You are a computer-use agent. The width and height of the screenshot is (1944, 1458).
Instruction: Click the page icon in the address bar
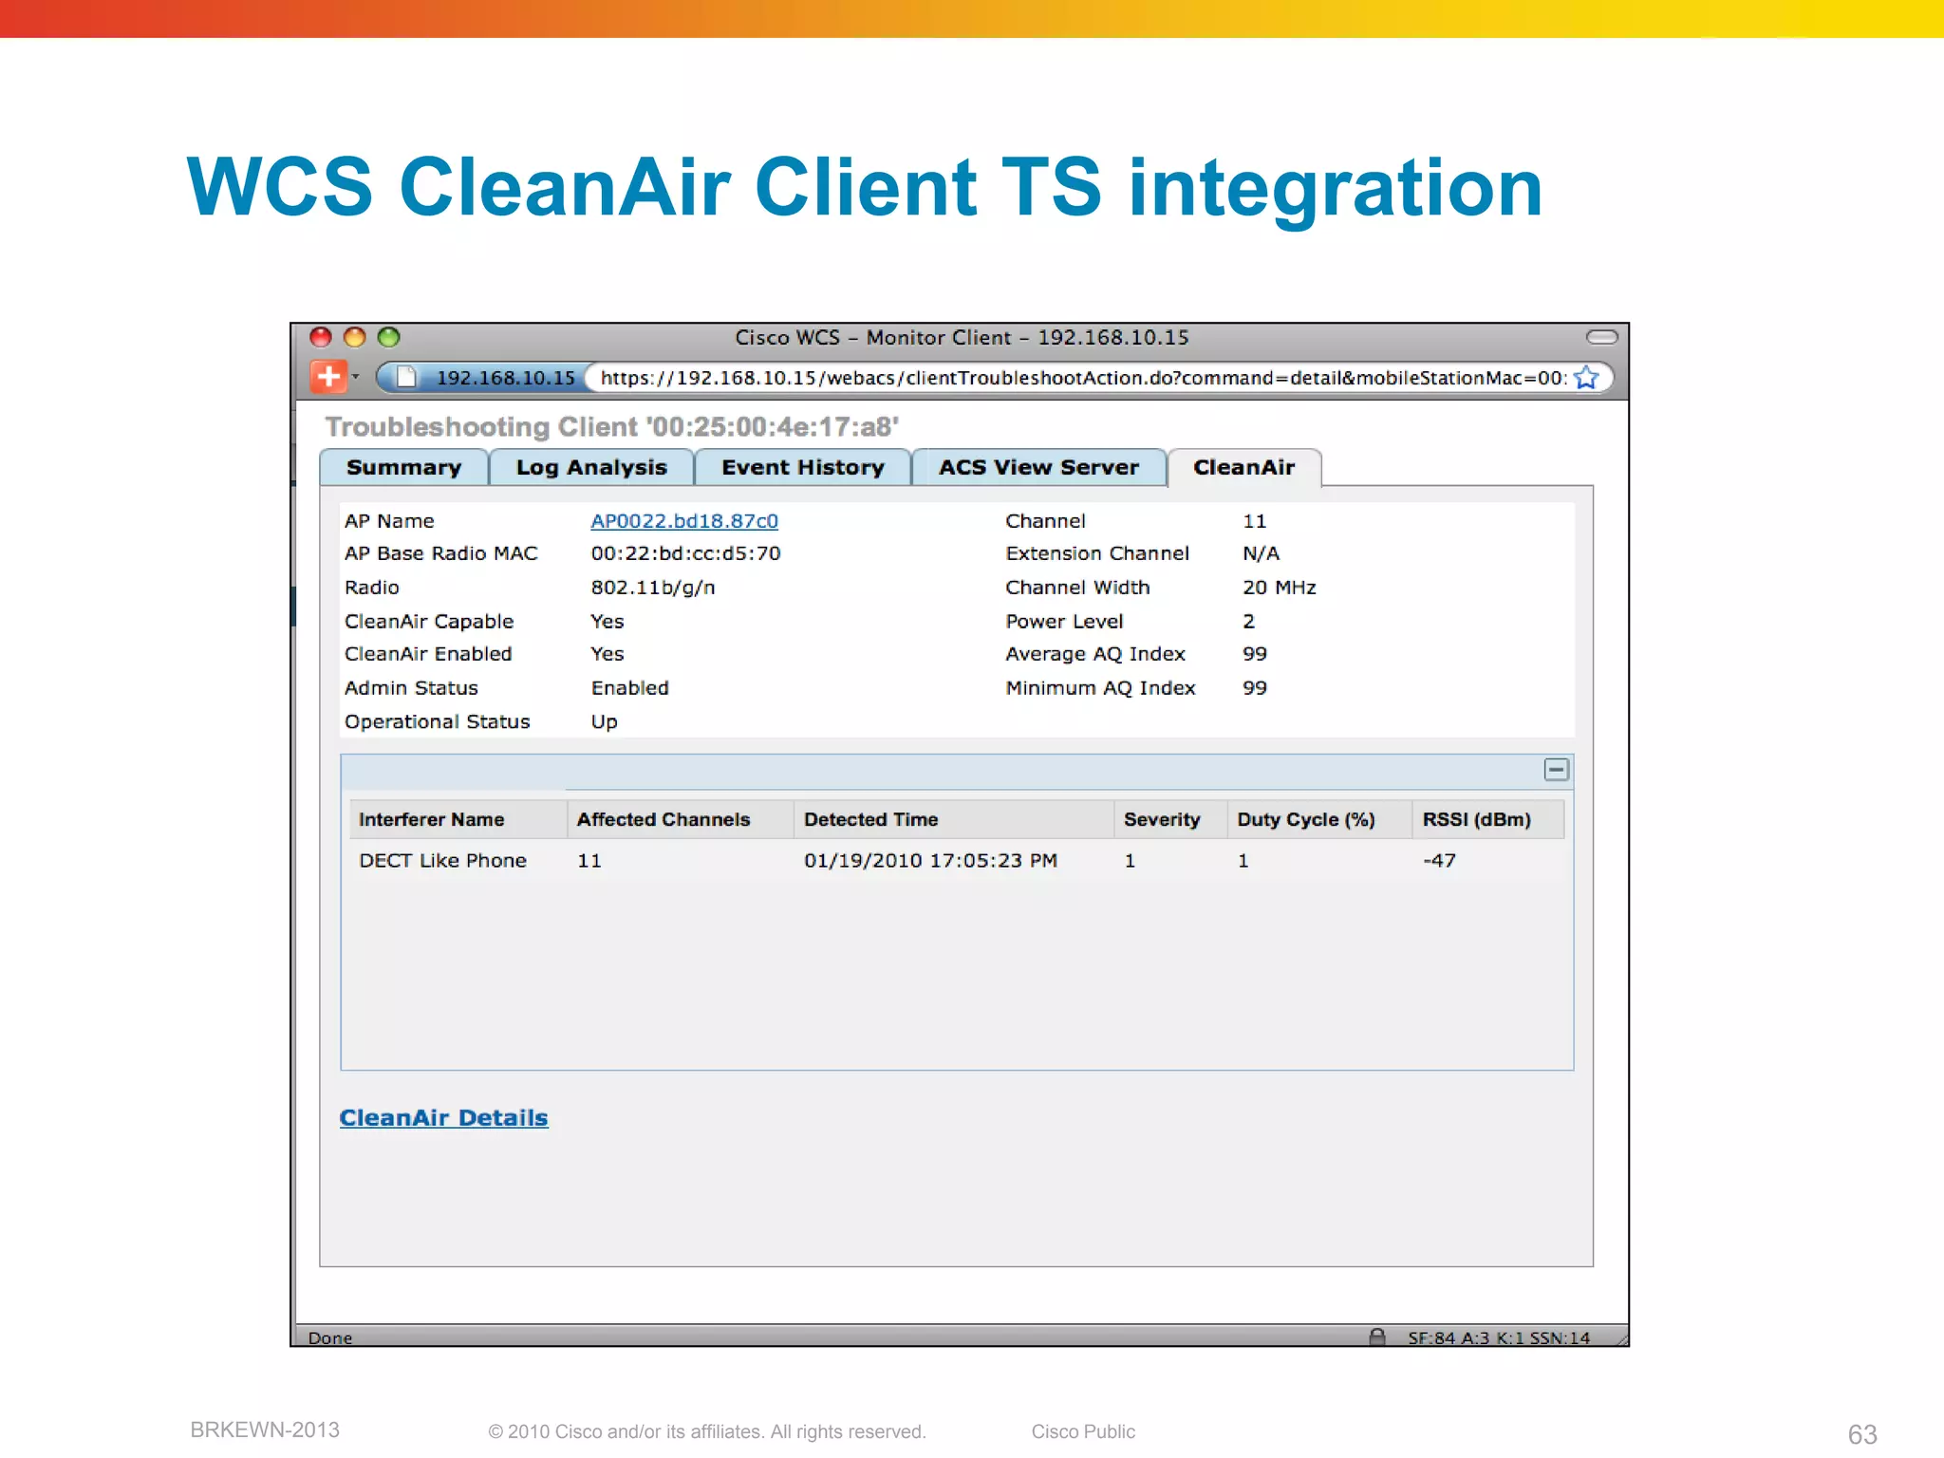pos(406,377)
